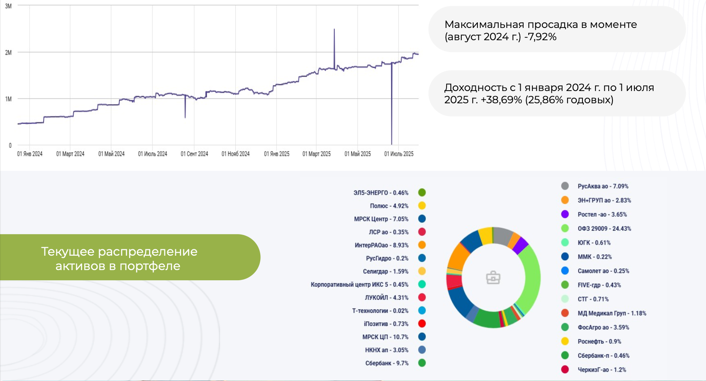Click the Доходность +38,69% info card

[x=557, y=94]
